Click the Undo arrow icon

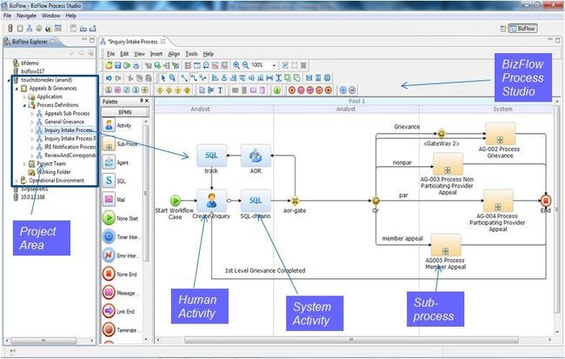(x=109, y=78)
